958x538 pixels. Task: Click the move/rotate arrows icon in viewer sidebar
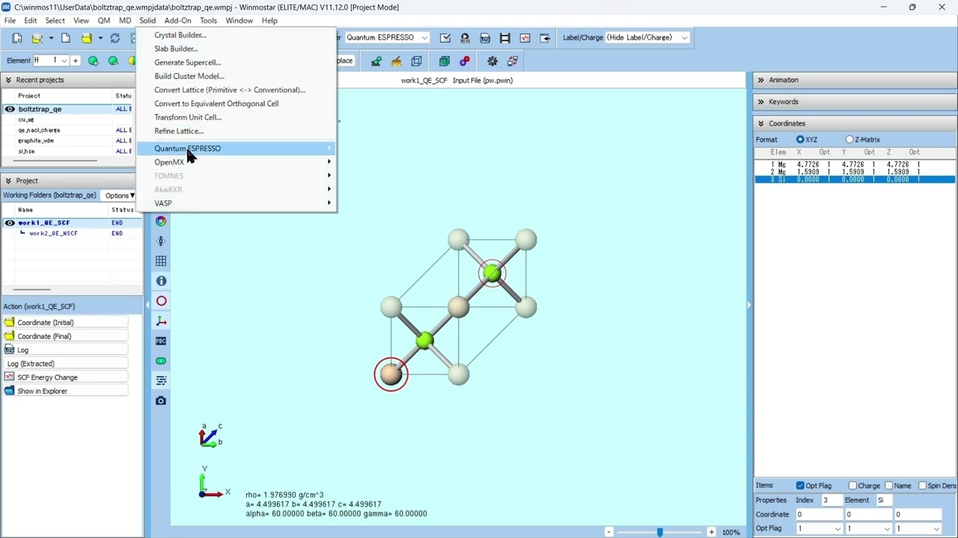click(161, 241)
